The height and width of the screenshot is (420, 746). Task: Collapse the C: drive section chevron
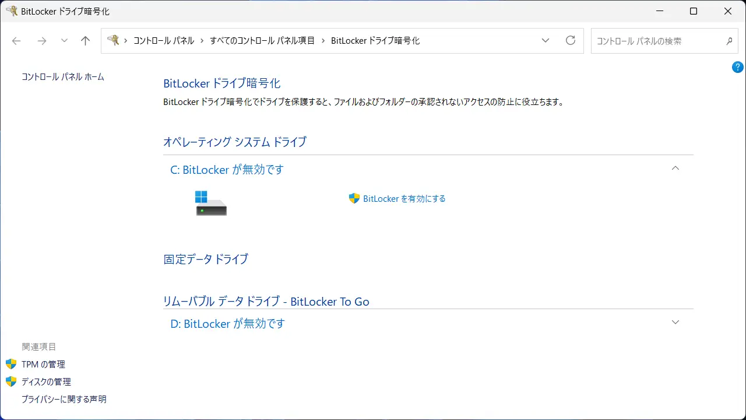(675, 168)
